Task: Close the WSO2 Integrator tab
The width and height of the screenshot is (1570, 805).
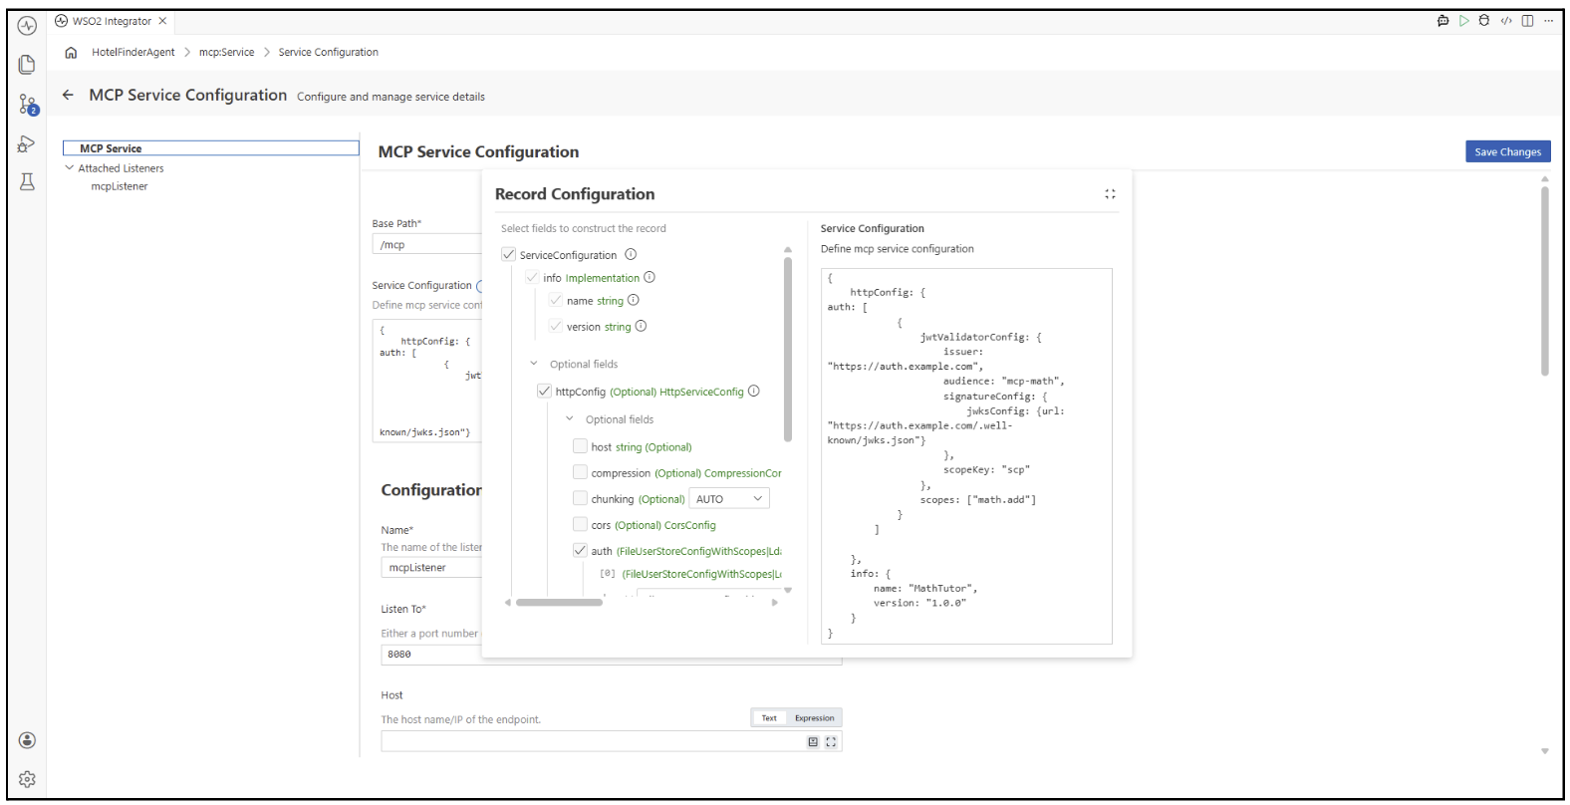Action: point(162,21)
